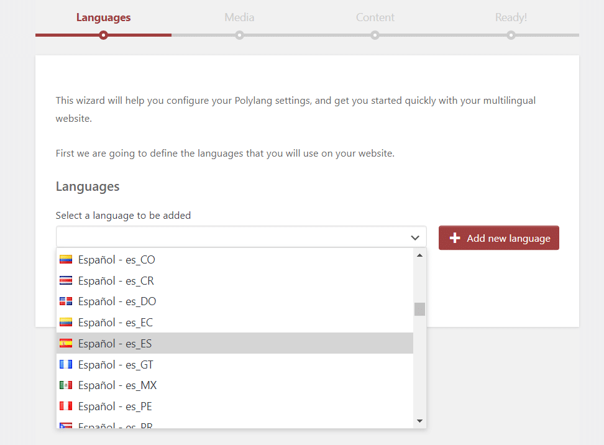Click the language select input field
This screenshot has height=445, width=604.
click(241, 237)
